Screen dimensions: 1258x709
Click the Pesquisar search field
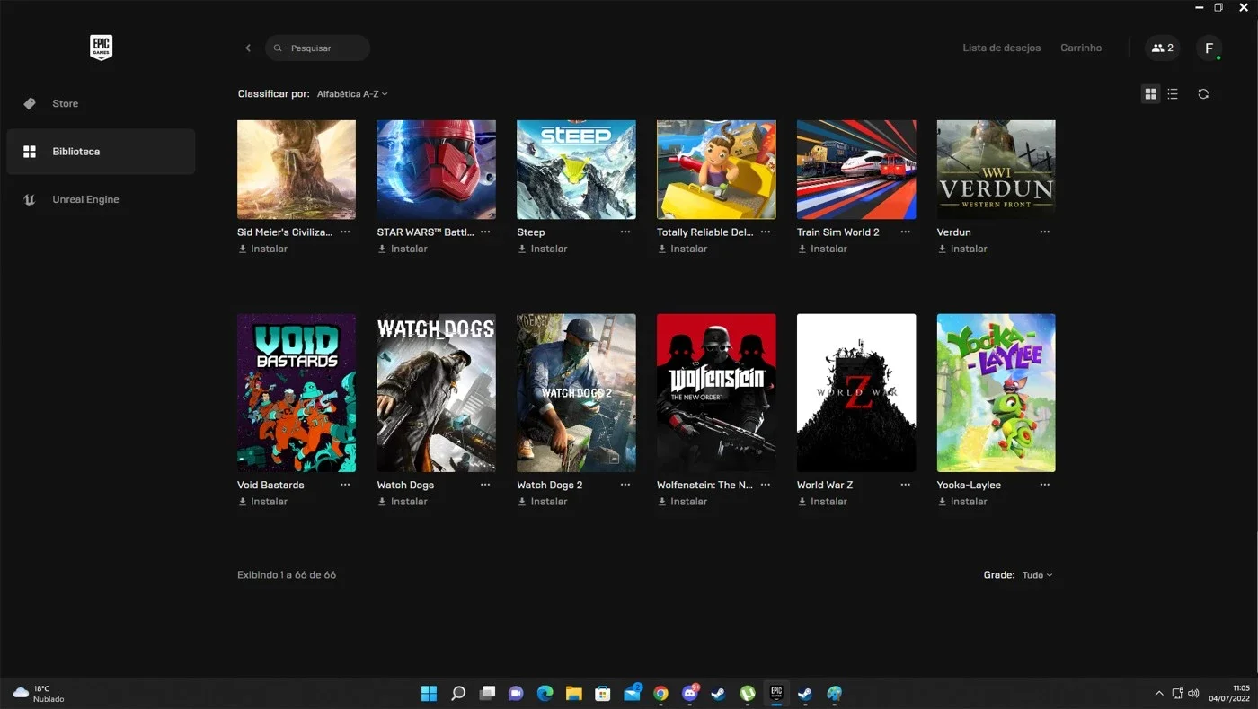point(317,48)
